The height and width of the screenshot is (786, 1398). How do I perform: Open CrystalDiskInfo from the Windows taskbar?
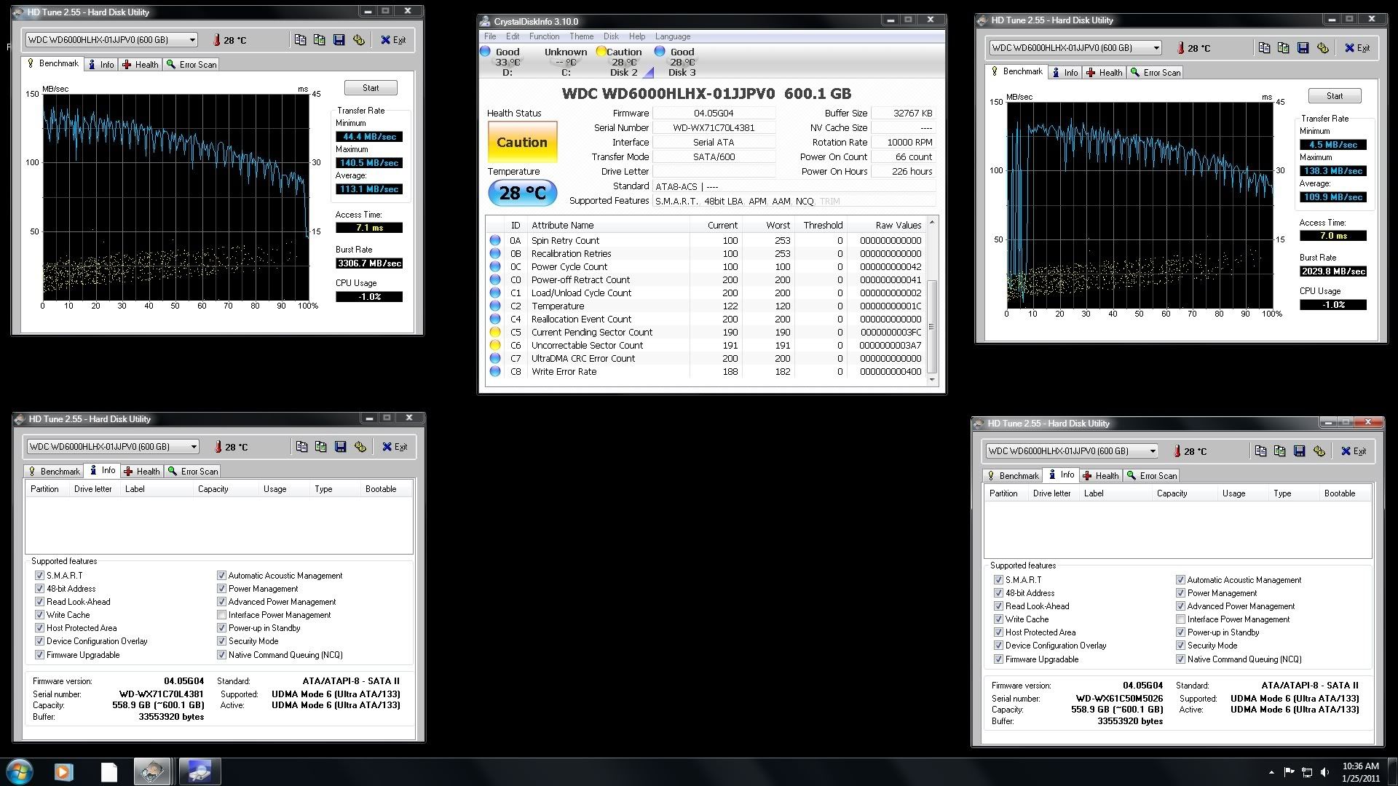point(199,771)
